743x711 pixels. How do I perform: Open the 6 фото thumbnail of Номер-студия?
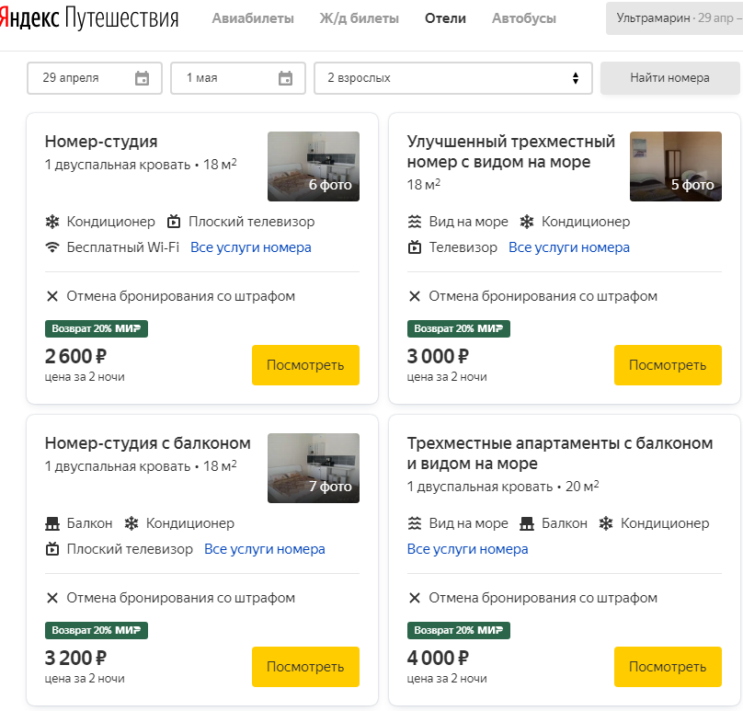tap(314, 166)
